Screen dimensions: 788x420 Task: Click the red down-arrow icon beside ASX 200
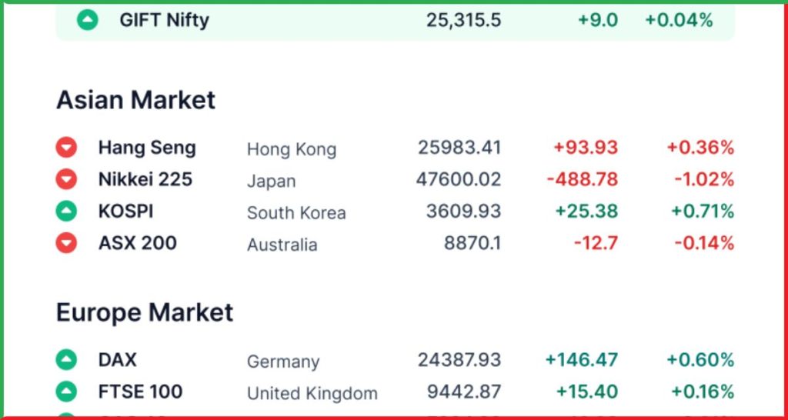tap(66, 243)
